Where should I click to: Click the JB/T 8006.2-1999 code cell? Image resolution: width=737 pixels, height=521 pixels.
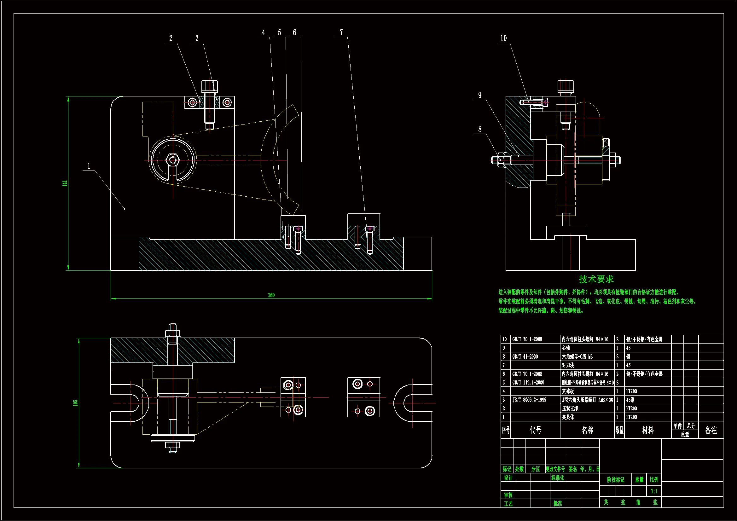(x=530, y=400)
